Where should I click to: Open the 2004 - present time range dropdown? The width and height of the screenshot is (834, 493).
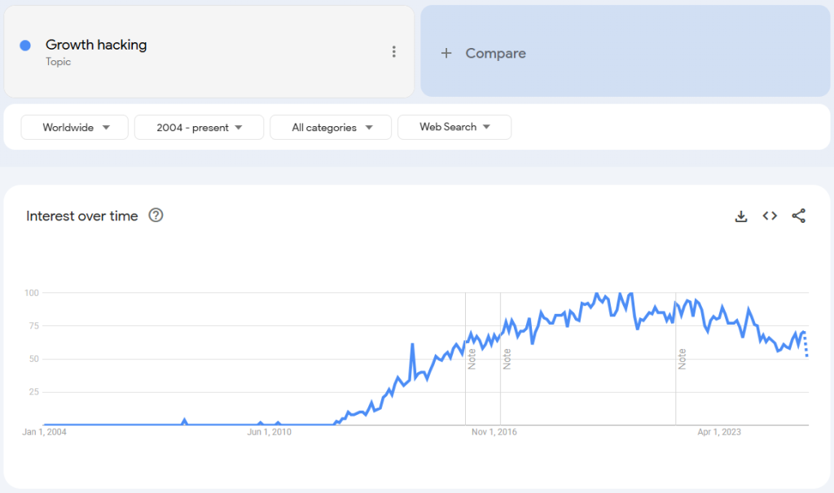coord(200,128)
